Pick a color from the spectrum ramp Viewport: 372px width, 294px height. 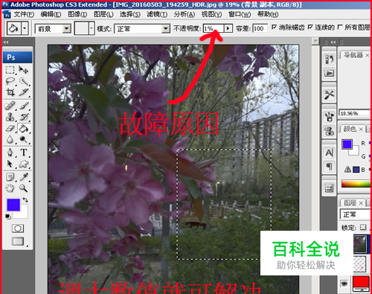[356, 184]
